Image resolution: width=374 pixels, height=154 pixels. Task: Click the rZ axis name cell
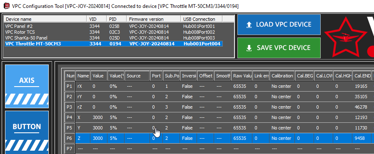point(83,107)
